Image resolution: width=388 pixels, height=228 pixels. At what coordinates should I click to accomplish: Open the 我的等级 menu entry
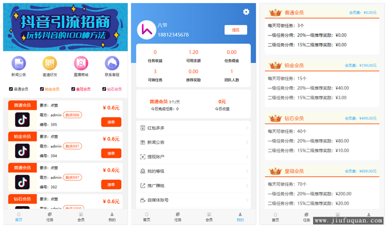[194, 171]
